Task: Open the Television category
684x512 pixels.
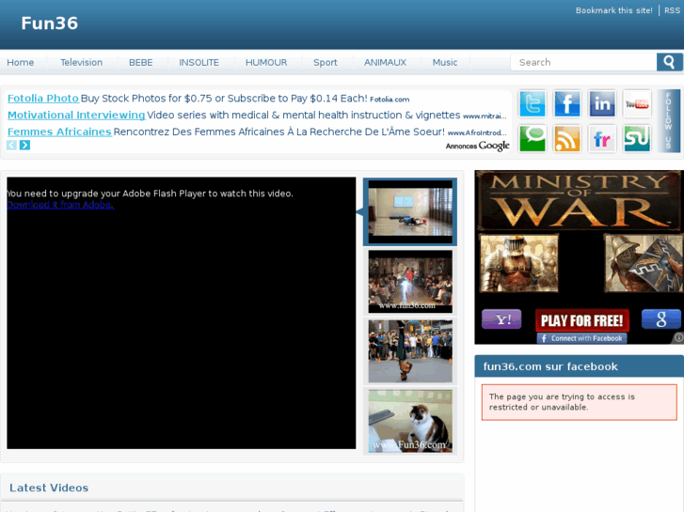Action: pos(82,62)
